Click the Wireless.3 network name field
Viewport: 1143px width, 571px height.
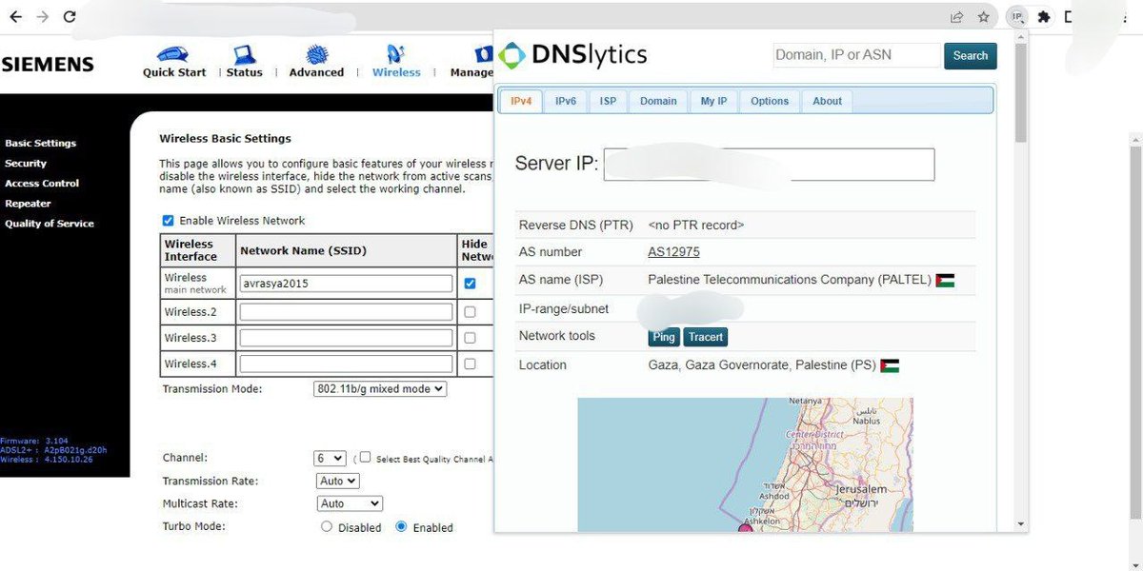coord(346,338)
